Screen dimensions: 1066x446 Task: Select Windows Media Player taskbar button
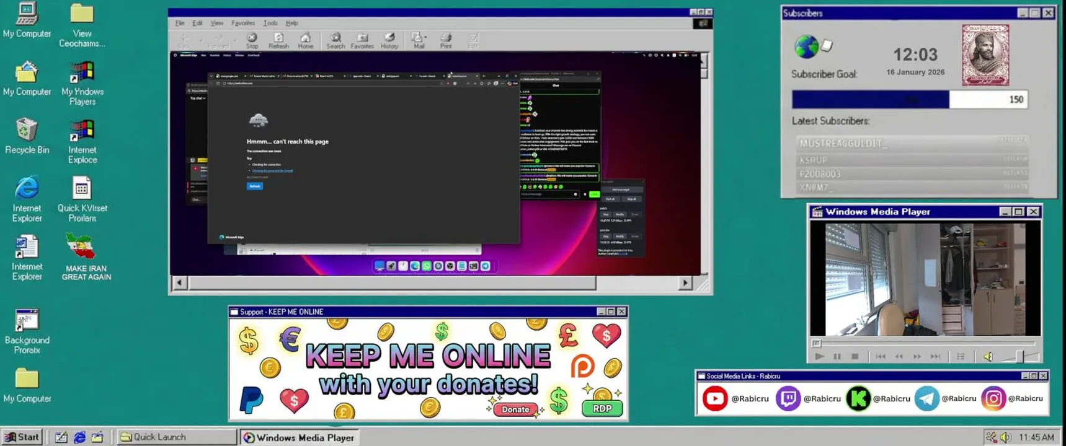(299, 437)
